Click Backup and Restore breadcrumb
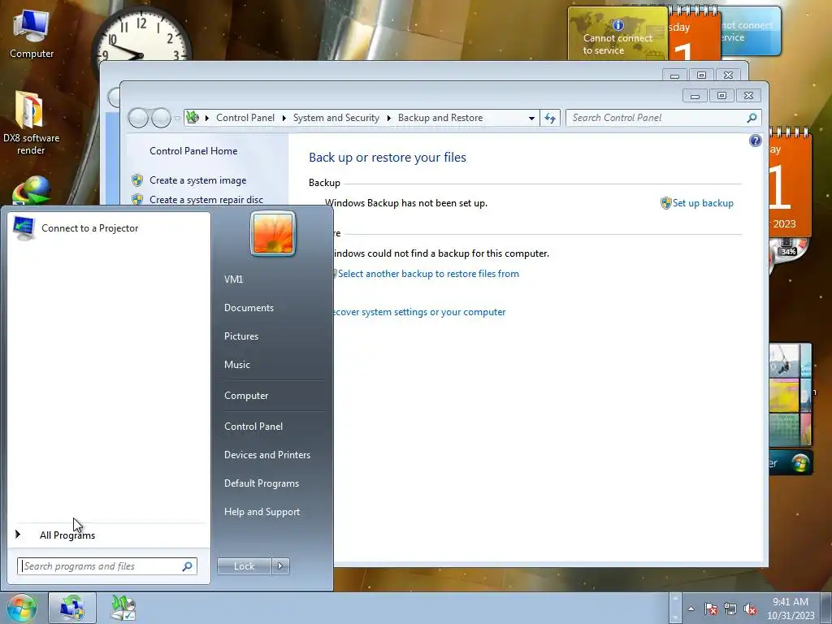Viewport: 832px width, 624px height. coord(440,118)
